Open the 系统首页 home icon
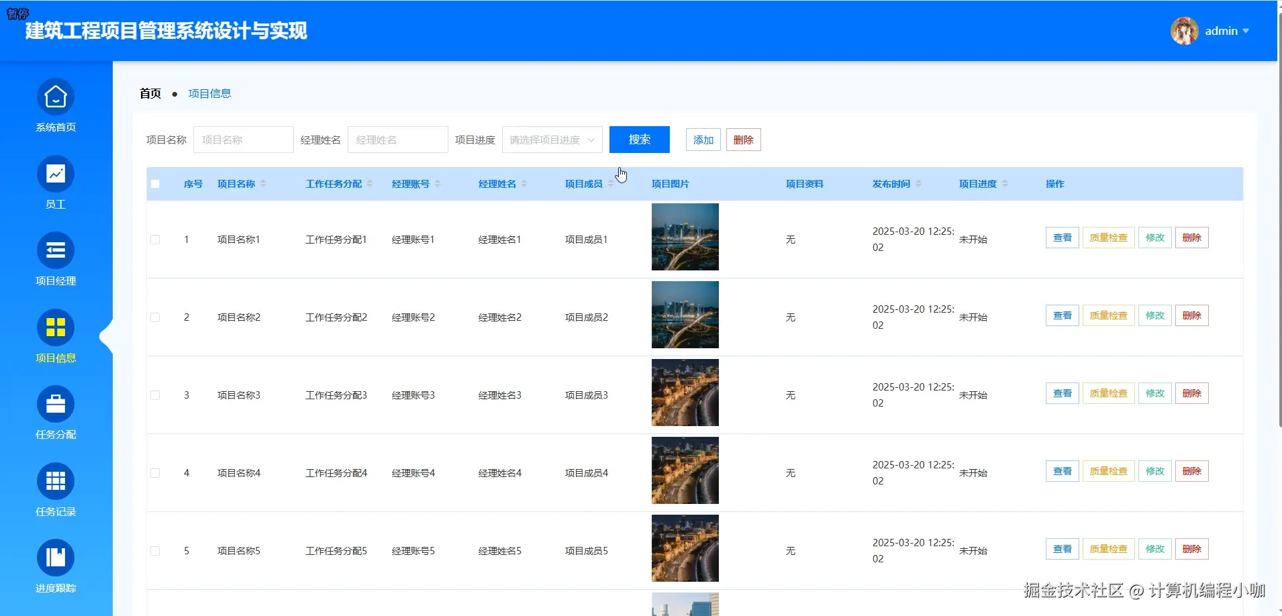Viewport: 1282px width, 616px height. pyautogui.click(x=56, y=97)
